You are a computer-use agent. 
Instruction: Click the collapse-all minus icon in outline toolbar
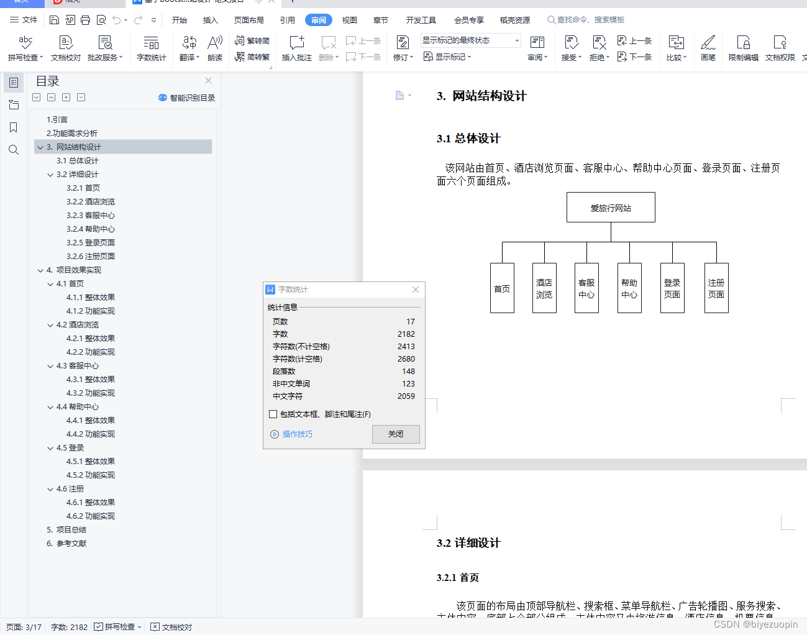pos(81,98)
